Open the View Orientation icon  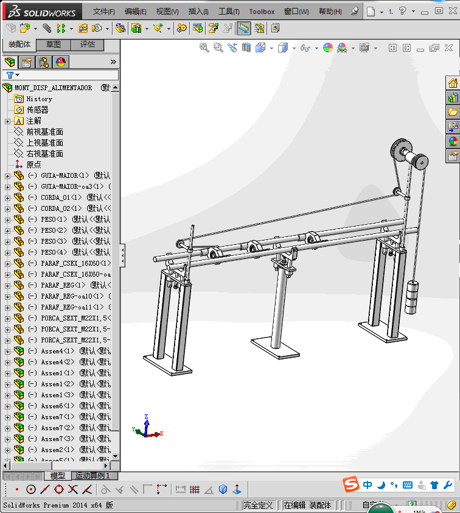(x=260, y=48)
